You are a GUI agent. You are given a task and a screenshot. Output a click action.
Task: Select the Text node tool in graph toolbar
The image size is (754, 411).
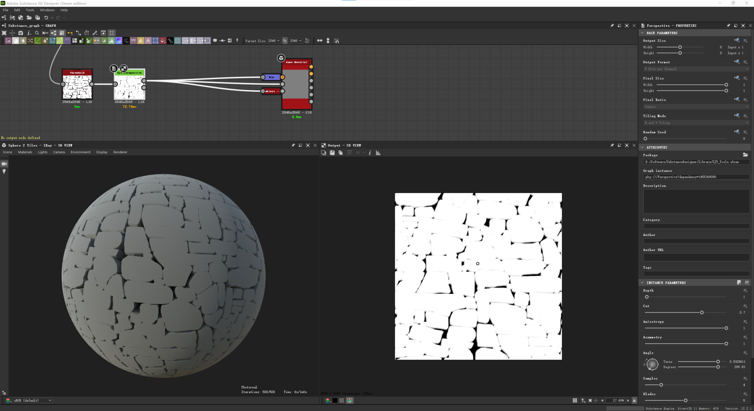click(x=148, y=41)
